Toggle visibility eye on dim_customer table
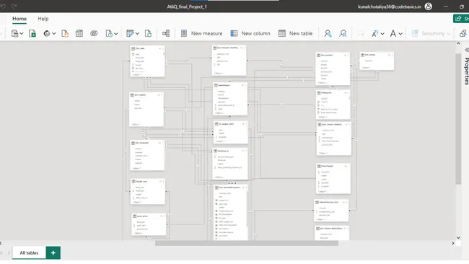Image resolution: width=469 pixels, height=264 pixels. coord(159,143)
